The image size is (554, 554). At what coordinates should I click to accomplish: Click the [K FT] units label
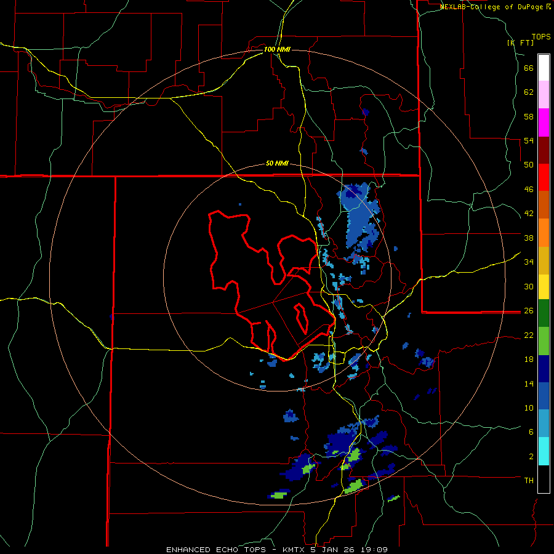point(520,42)
